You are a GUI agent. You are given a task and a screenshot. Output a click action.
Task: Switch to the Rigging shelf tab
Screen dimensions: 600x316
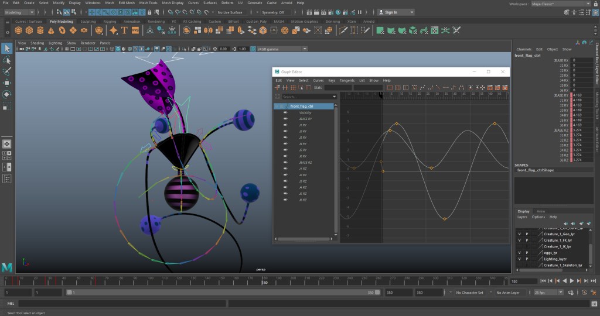coord(110,22)
